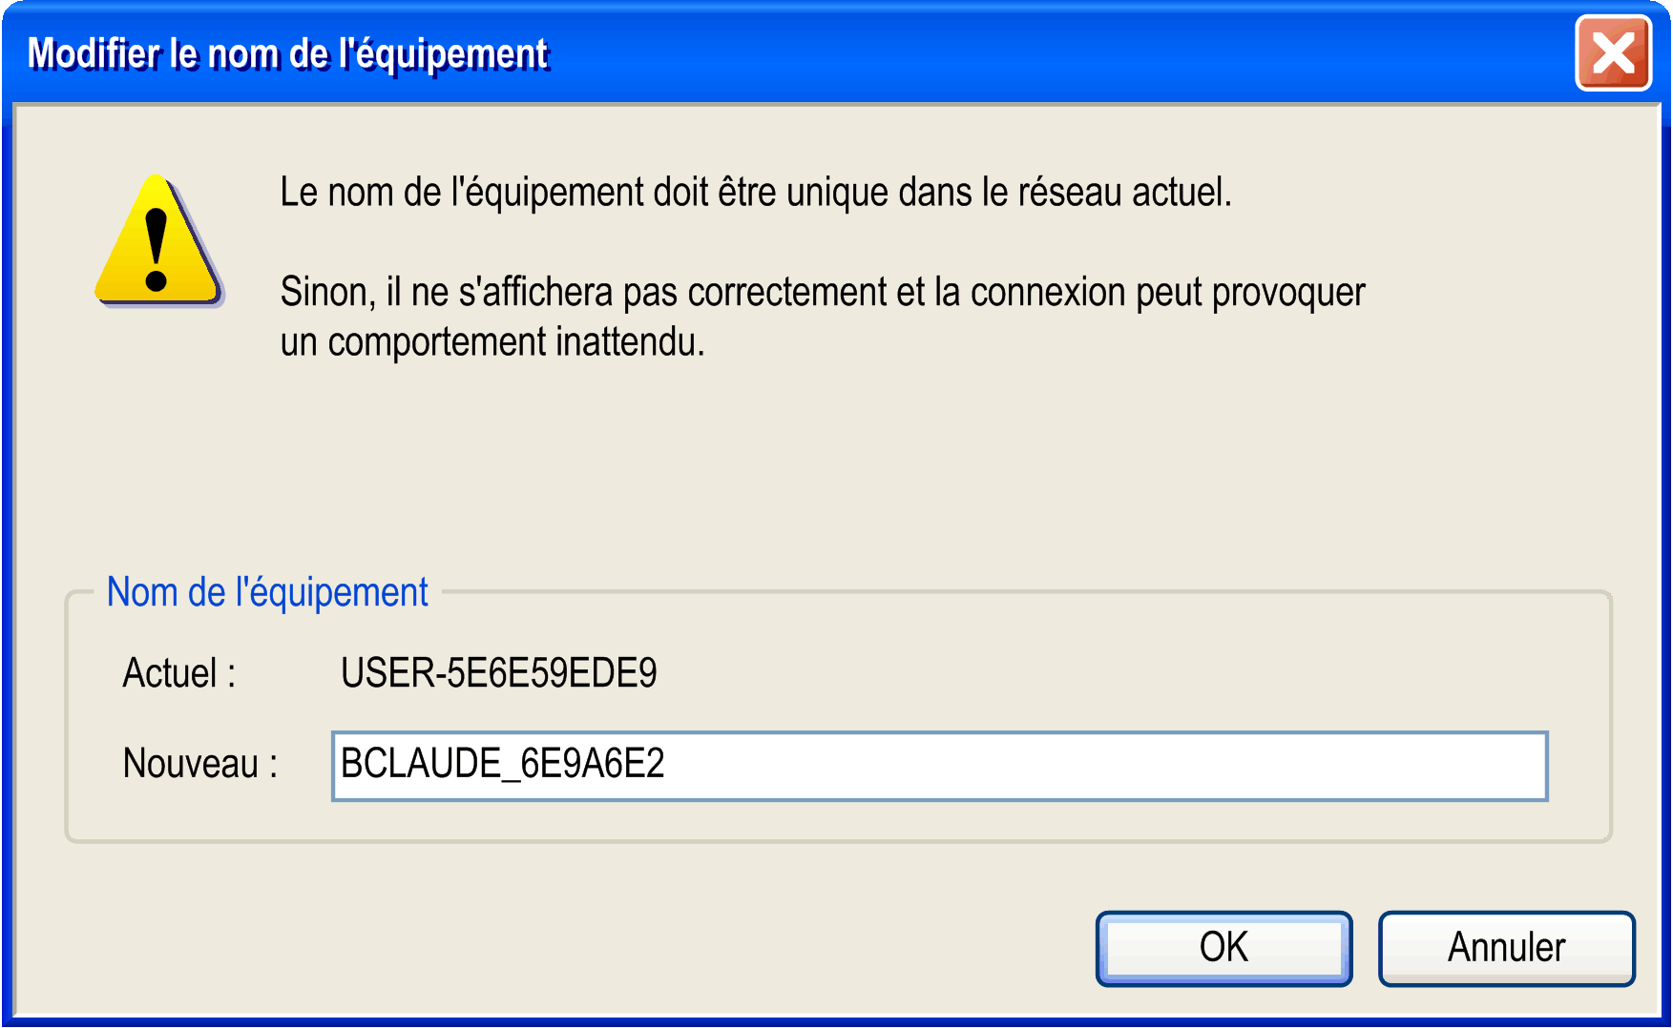The image size is (1673, 1028).
Task: Click the current name USER-5E6E59EDE9
Action: pos(498,673)
